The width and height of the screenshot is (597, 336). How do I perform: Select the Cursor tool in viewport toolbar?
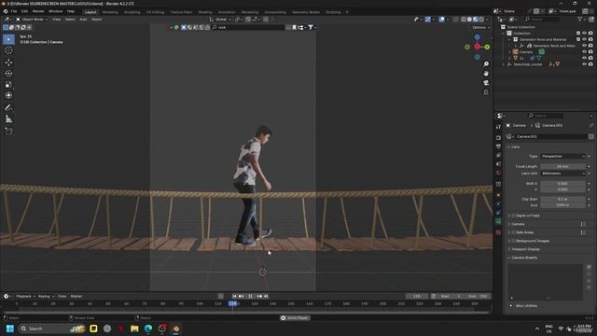[8, 50]
